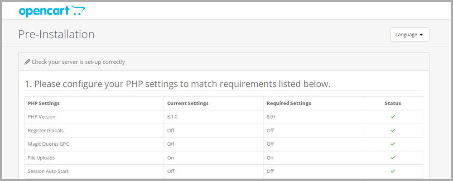Select the Current Settings column header

188,103
